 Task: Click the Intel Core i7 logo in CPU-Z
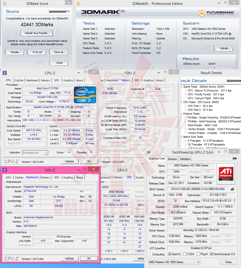point(85,95)
